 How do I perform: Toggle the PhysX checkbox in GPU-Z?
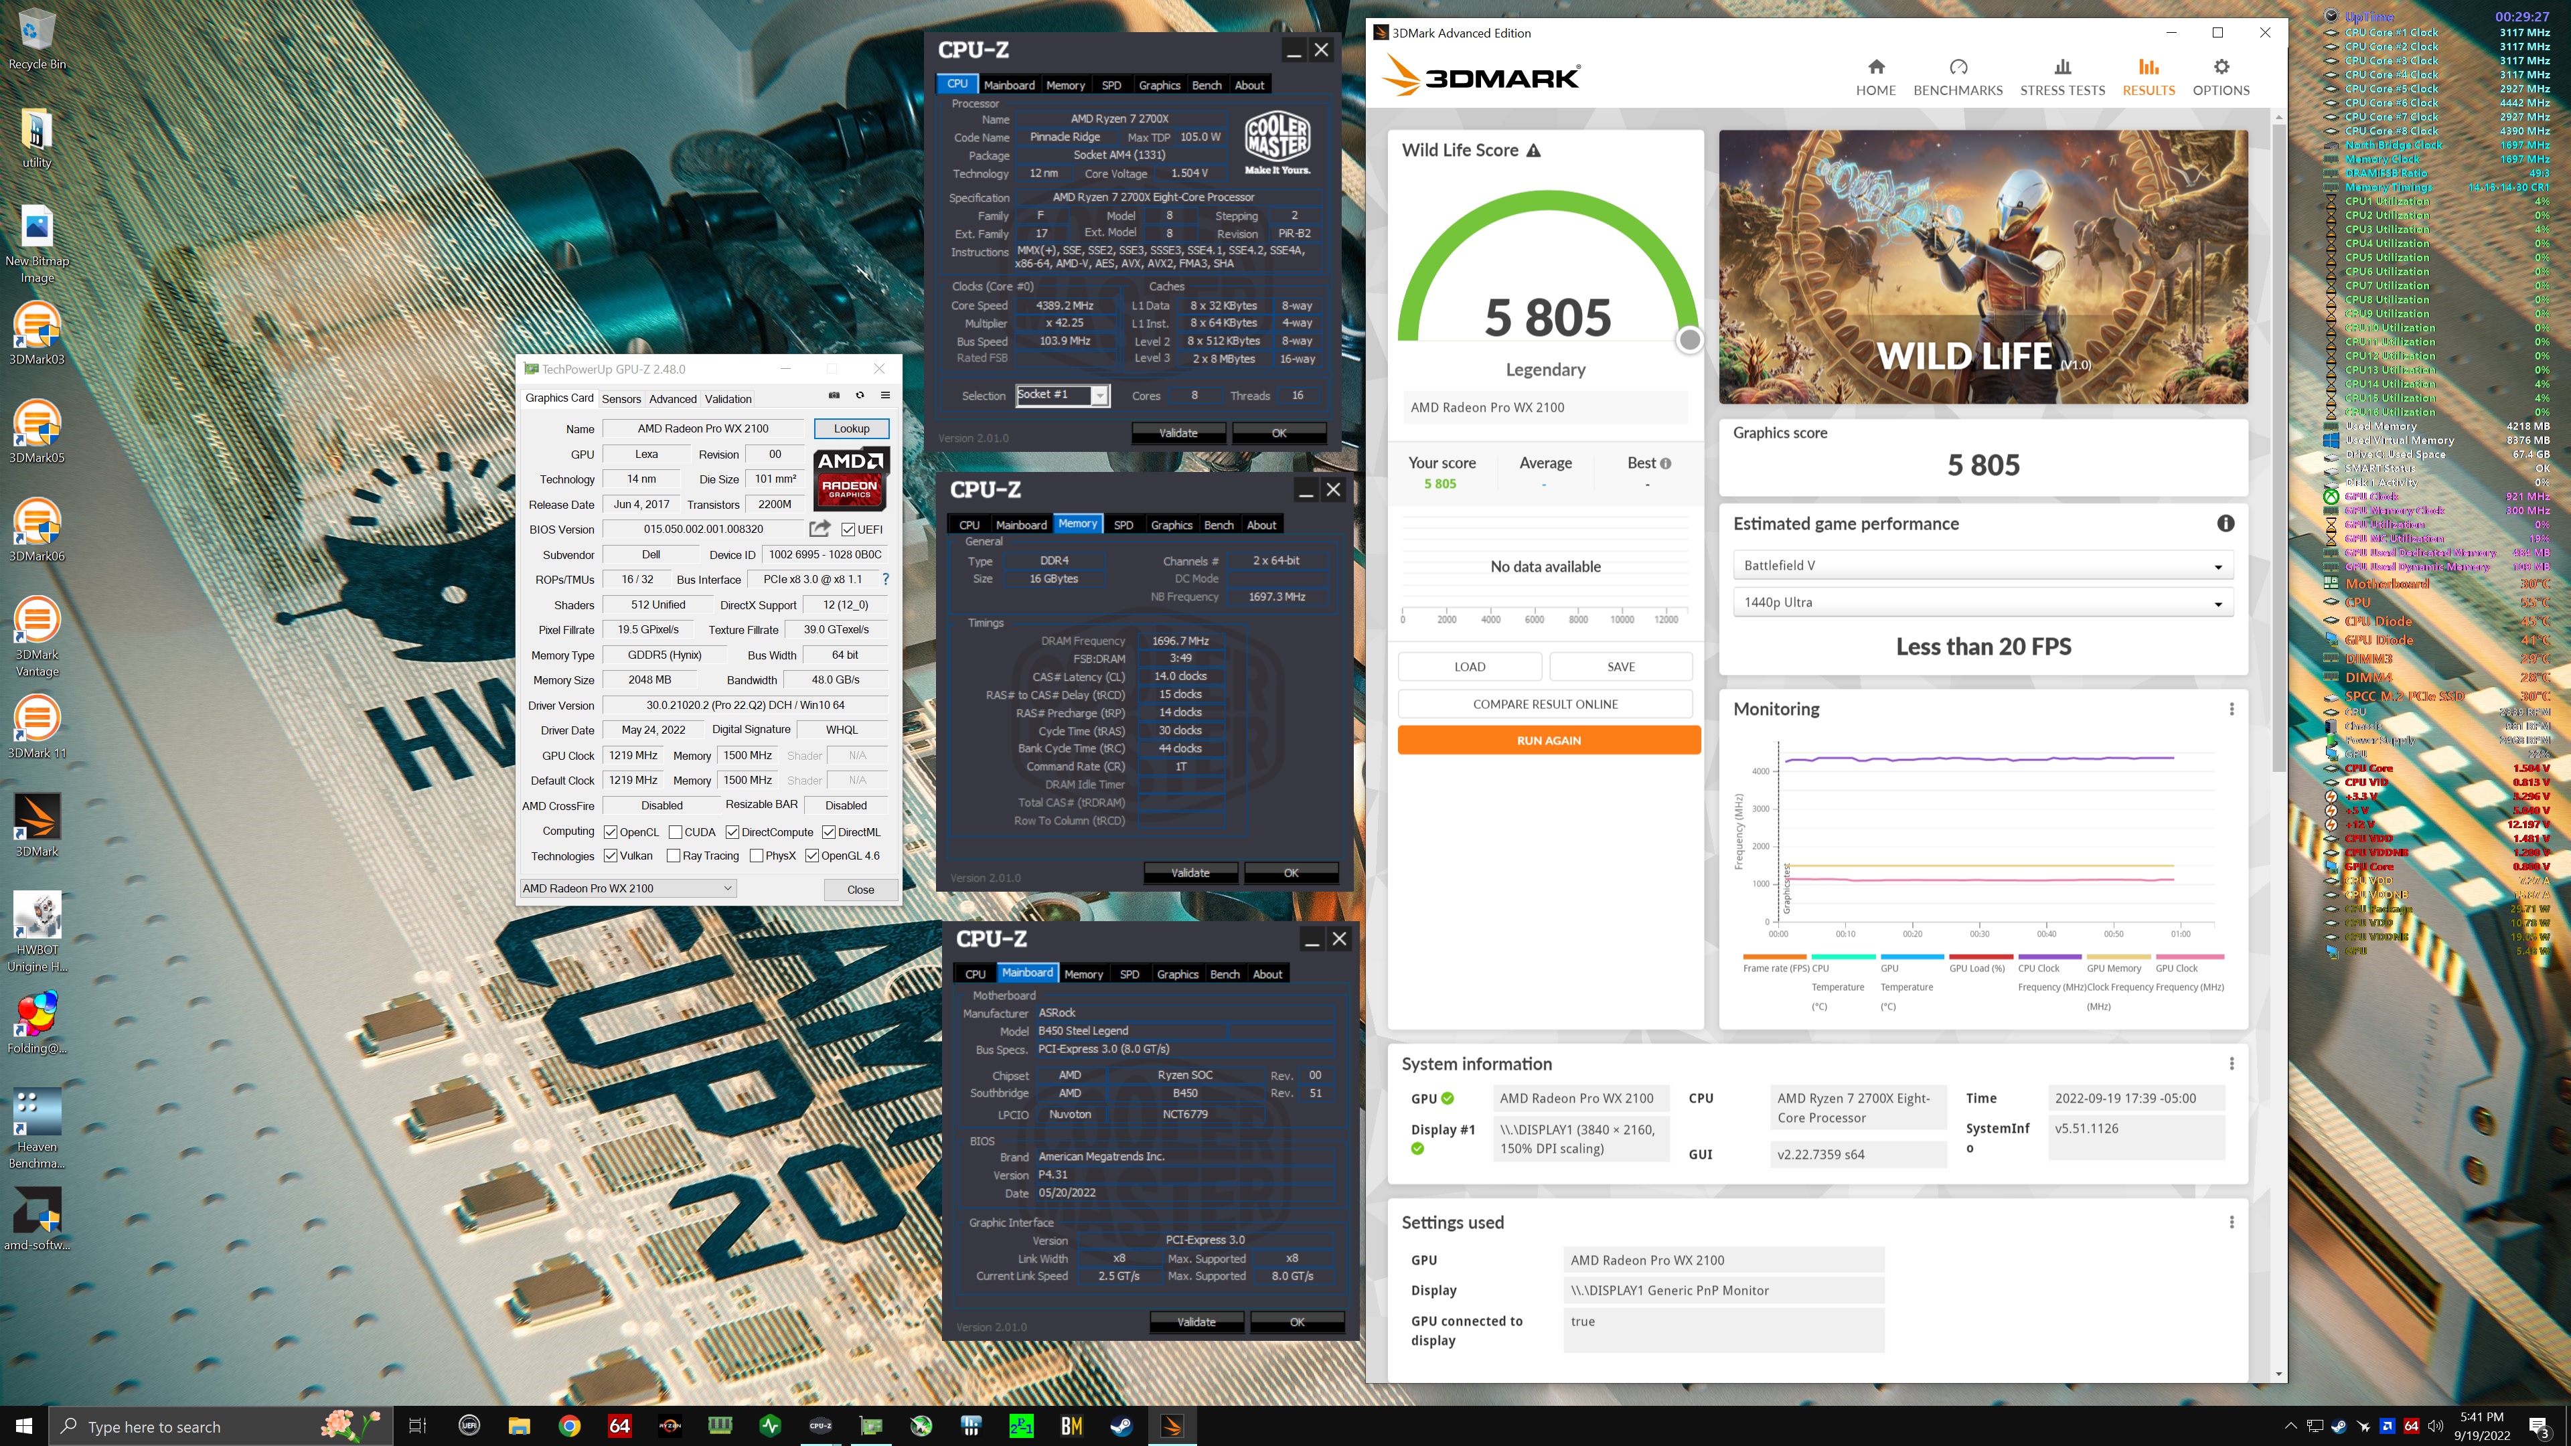tap(757, 856)
